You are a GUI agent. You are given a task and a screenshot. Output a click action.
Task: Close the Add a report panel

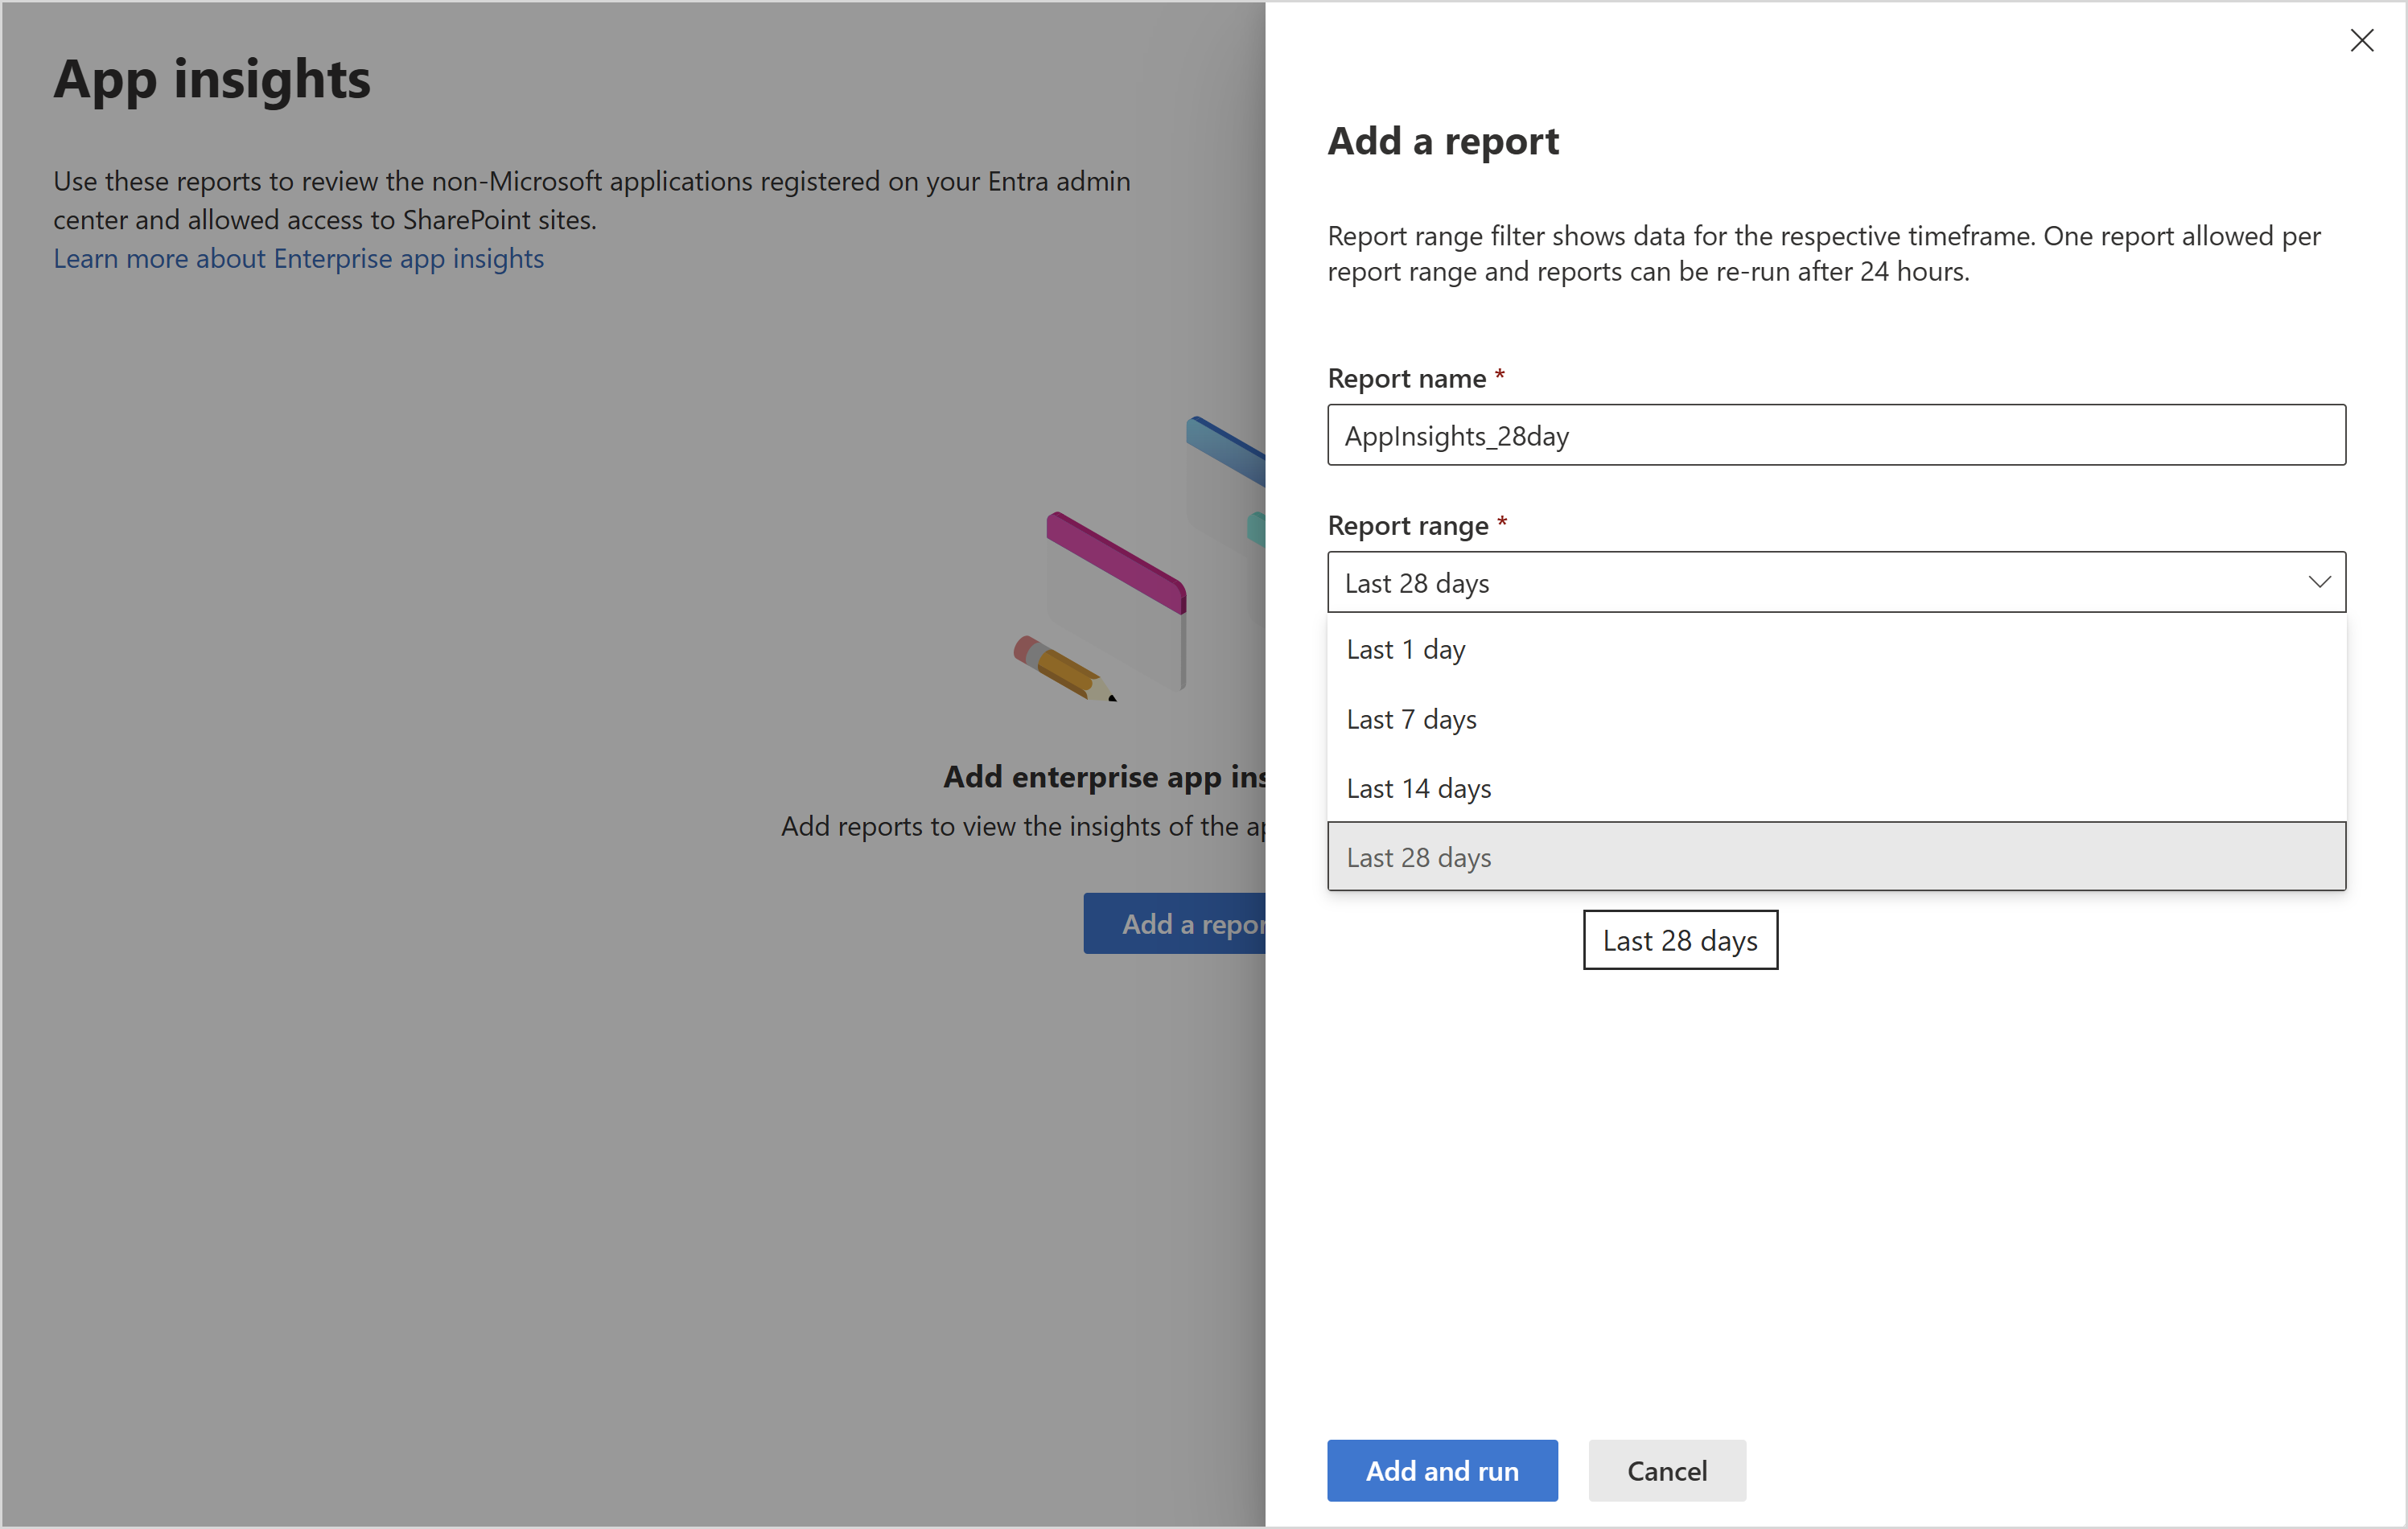[x=2361, y=41]
